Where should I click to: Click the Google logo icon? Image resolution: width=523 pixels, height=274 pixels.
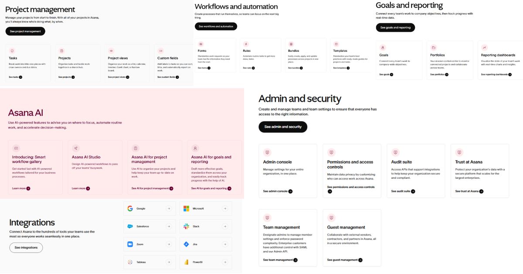point(130,209)
